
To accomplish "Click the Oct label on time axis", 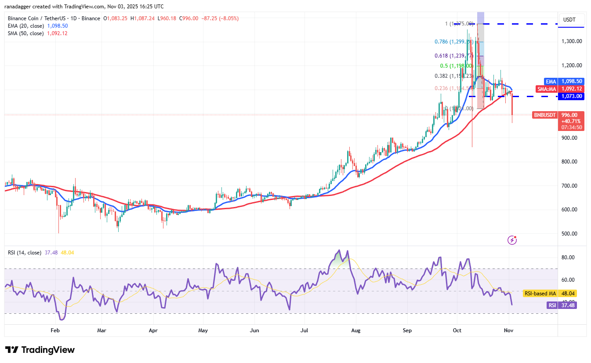I will [x=457, y=330].
